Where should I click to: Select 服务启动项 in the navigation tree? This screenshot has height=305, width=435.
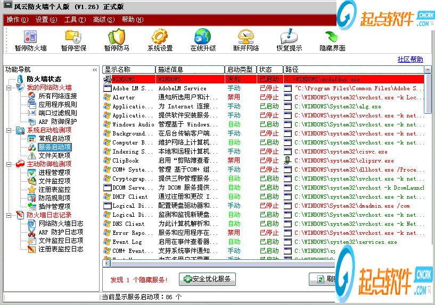tap(55, 147)
